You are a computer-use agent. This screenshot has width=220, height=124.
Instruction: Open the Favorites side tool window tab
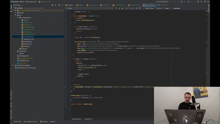pyautogui.click(x=11, y=114)
